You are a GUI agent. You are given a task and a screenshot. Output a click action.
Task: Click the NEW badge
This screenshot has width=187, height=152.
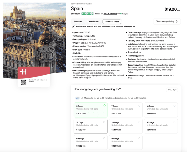coord(77,98)
